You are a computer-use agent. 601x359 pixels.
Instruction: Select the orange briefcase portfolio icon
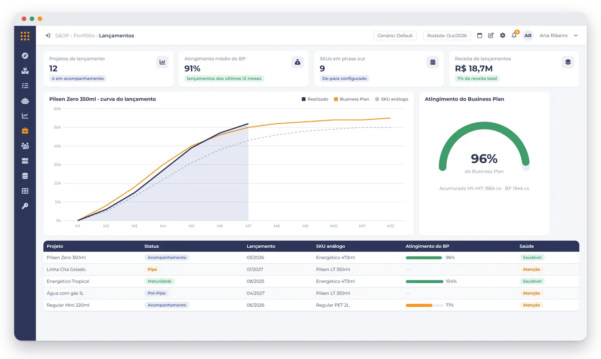tap(25, 131)
